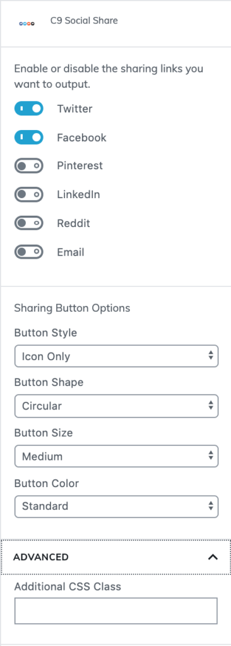Click the Icon Only select arrows
231x646 pixels.
(x=210, y=356)
